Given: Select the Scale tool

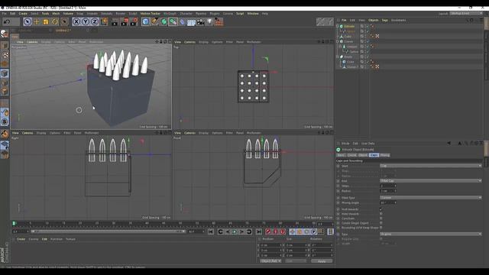Looking at the screenshot, I should (x=46, y=21).
